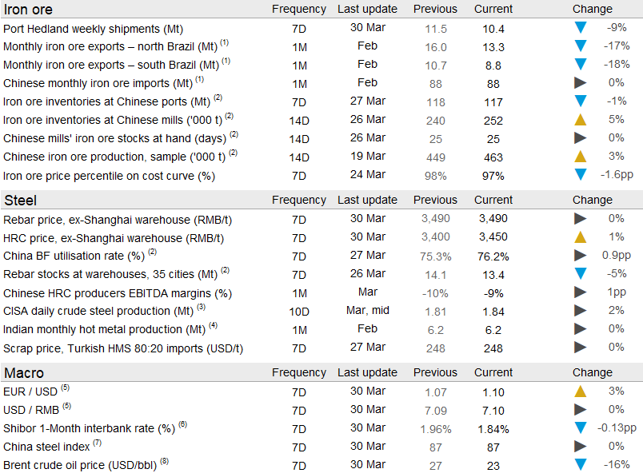Click the USD / RMB row label
The width and height of the screenshot is (643, 473).
point(32,410)
